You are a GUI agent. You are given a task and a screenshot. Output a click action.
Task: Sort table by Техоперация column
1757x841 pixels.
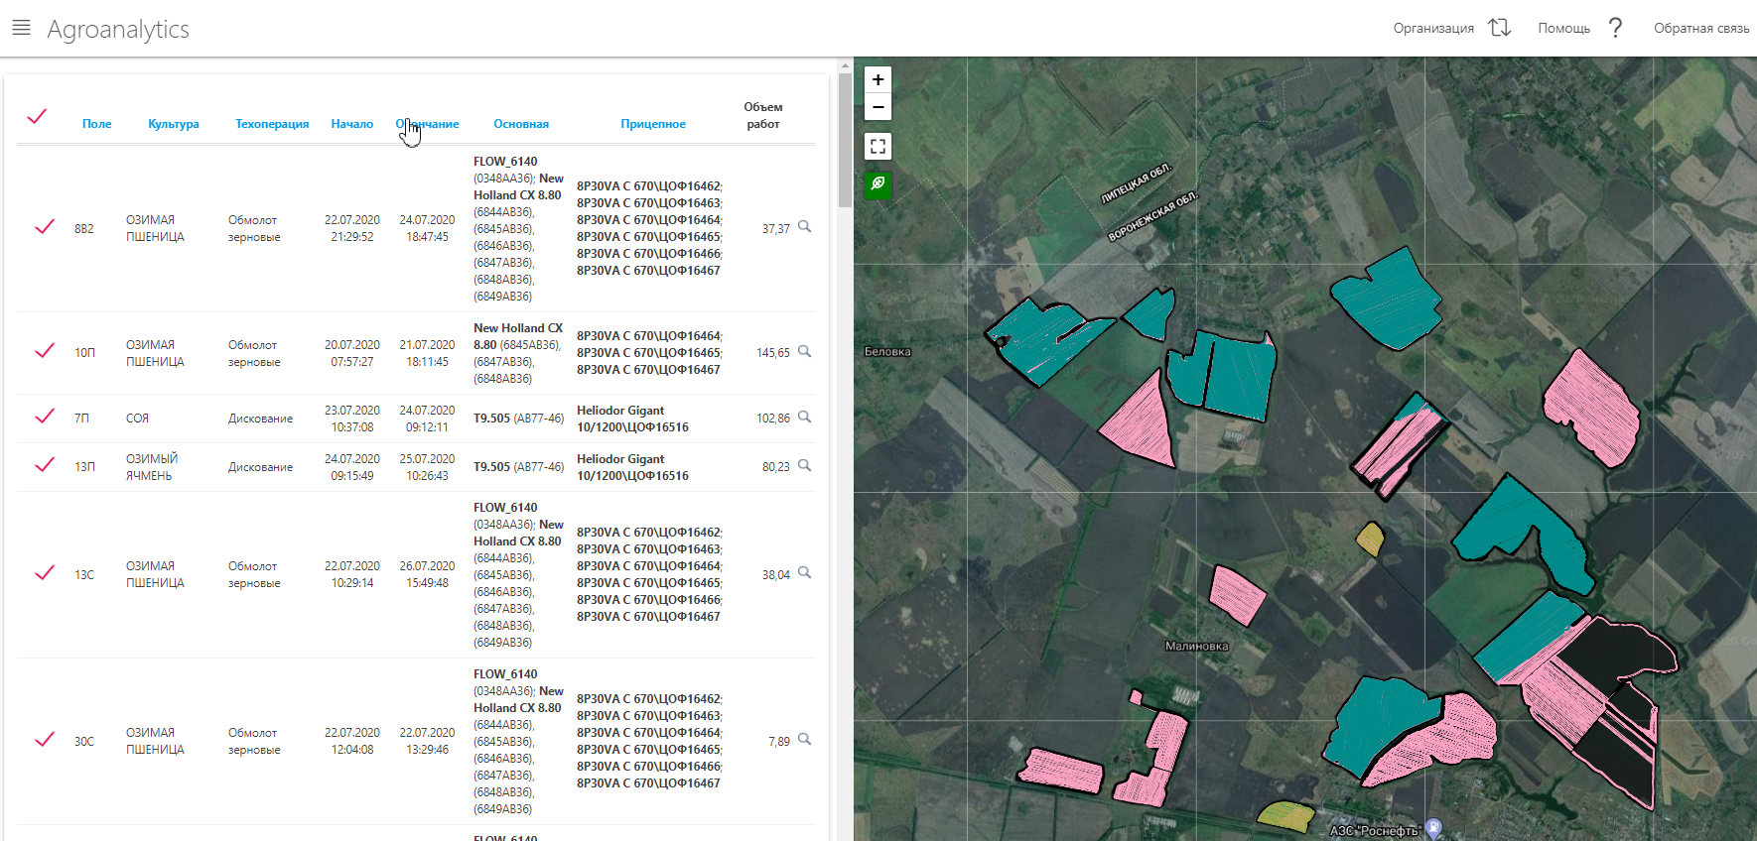point(272,124)
